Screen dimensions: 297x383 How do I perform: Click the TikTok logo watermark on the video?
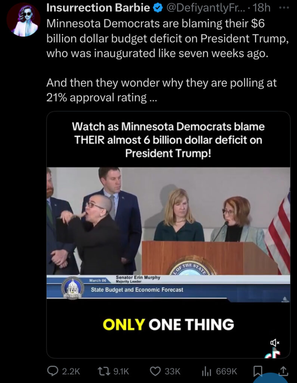[x=273, y=354]
